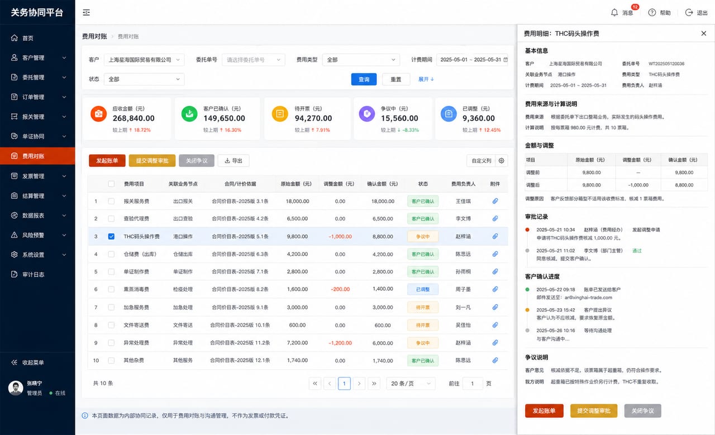Screen dimensions: 715x435
Task: Check the 单证制作费 row checkbox
Action: tap(111, 271)
